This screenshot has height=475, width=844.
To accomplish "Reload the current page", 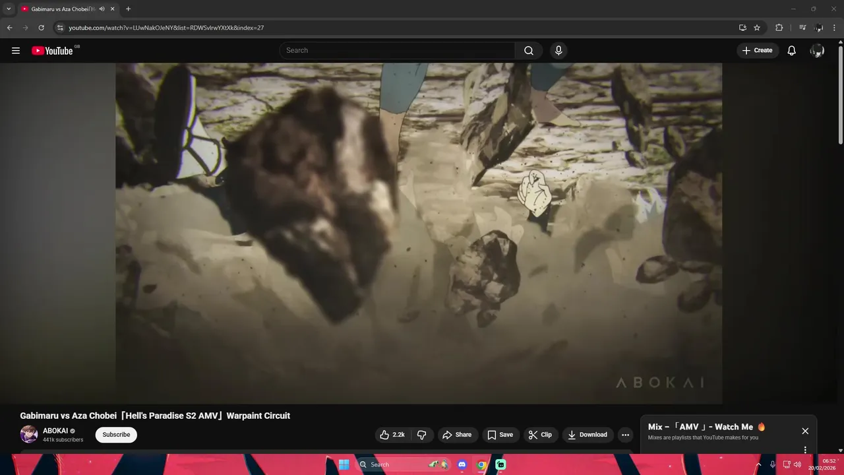I will click(41, 28).
